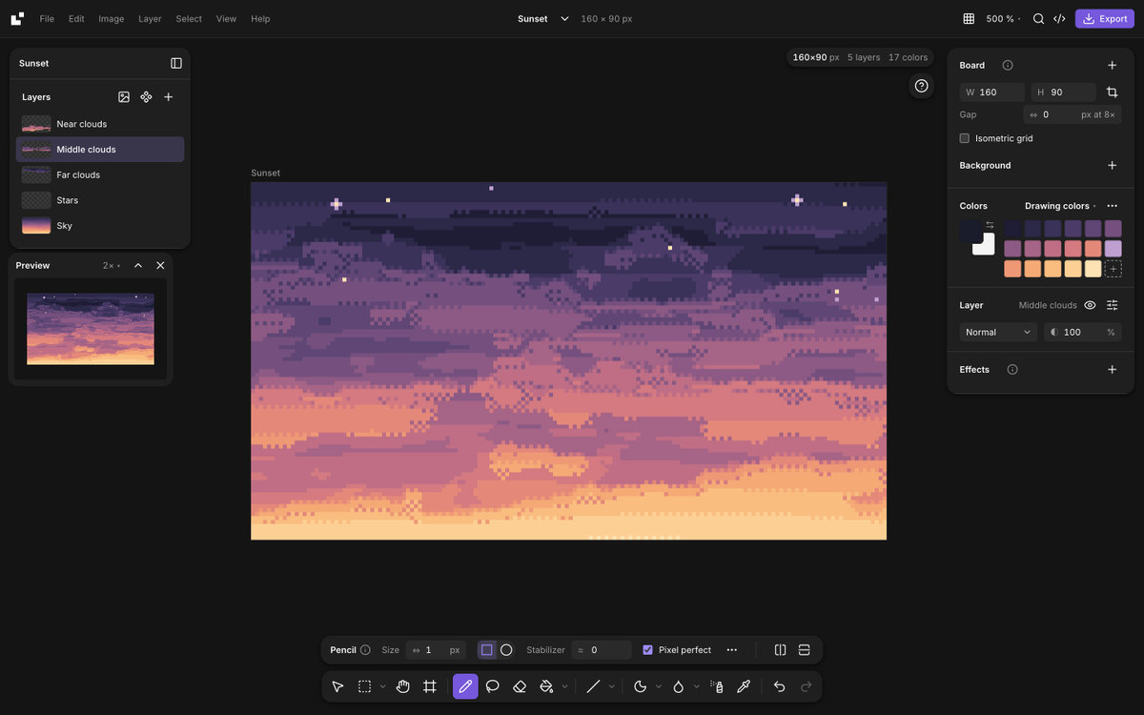Expand selection tool options chevron
The height and width of the screenshot is (715, 1144).
click(x=383, y=686)
